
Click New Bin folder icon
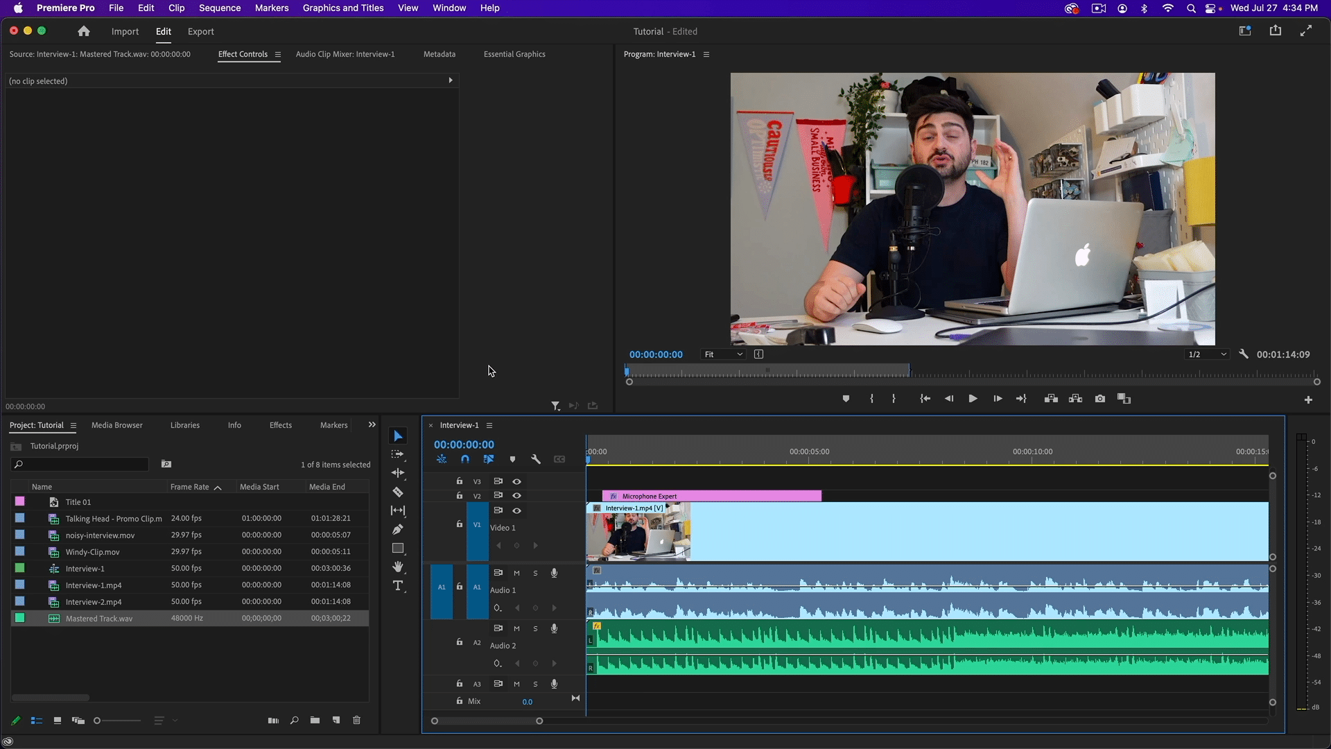pyautogui.click(x=315, y=721)
